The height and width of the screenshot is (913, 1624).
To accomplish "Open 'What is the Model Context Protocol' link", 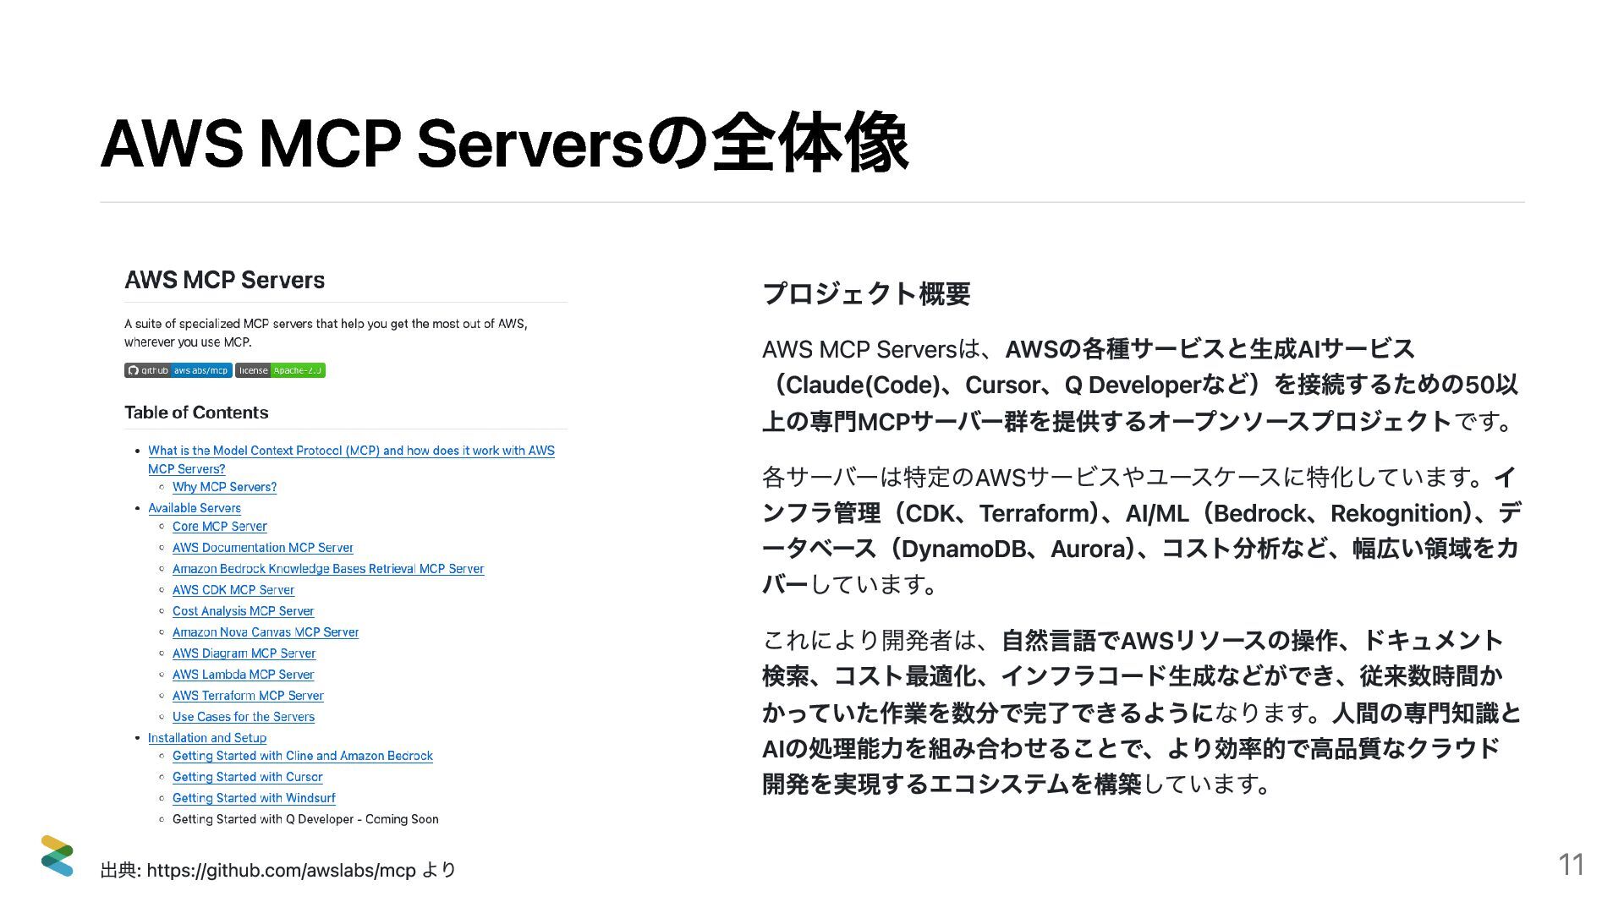I will point(351,459).
